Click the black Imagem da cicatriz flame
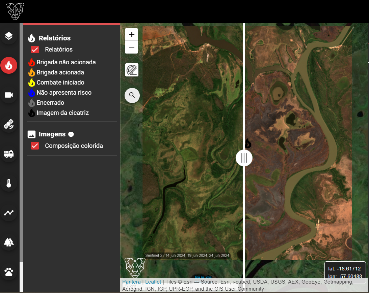369x293 pixels. tap(31, 113)
